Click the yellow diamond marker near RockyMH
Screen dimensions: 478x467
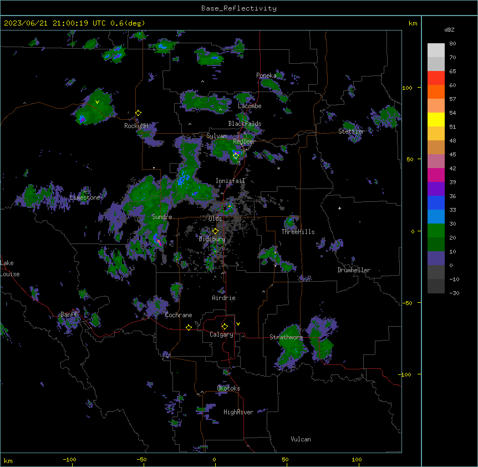click(138, 113)
